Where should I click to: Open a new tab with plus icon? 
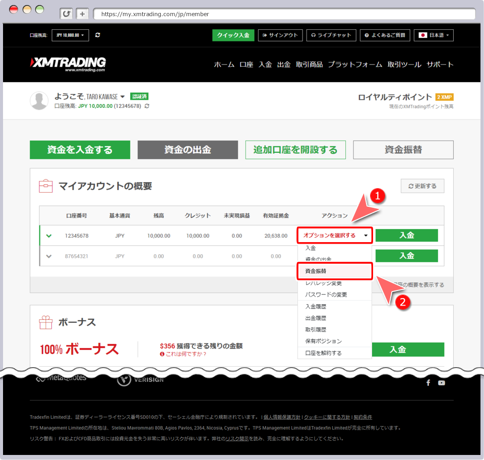(82, 14)
